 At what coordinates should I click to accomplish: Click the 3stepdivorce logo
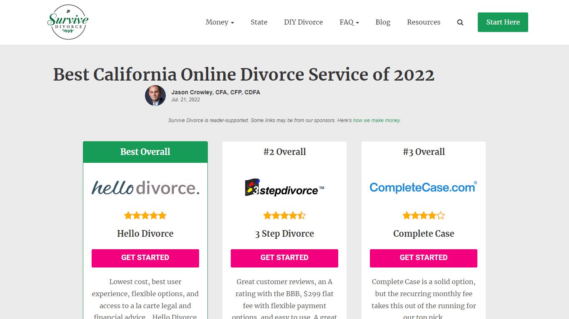point(284,187)
